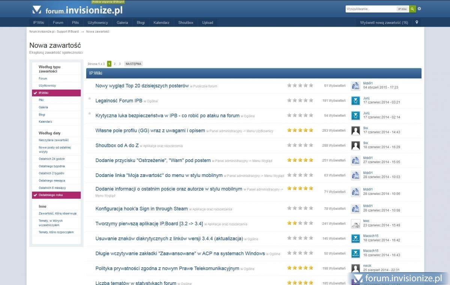The height and width of the screenshot is (285, 450).
Task: Open topic Konfiguracja hook'a Sign in through Steam
Action: 142,208
